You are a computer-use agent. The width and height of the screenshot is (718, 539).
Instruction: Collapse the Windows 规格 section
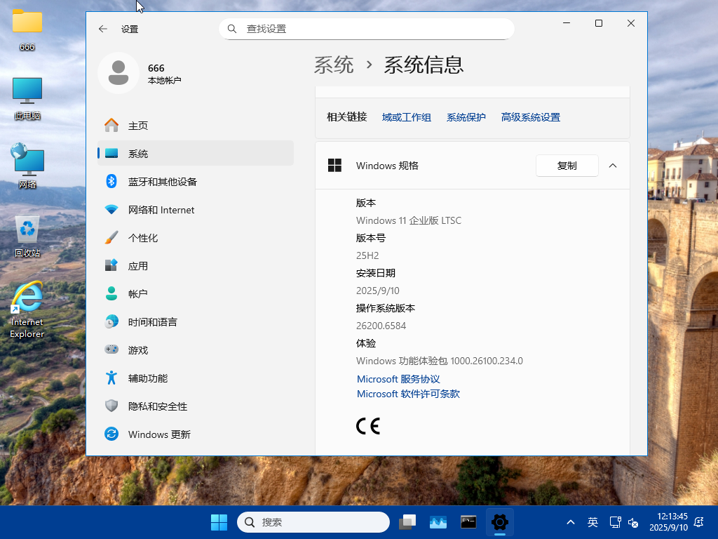[613, 166]
